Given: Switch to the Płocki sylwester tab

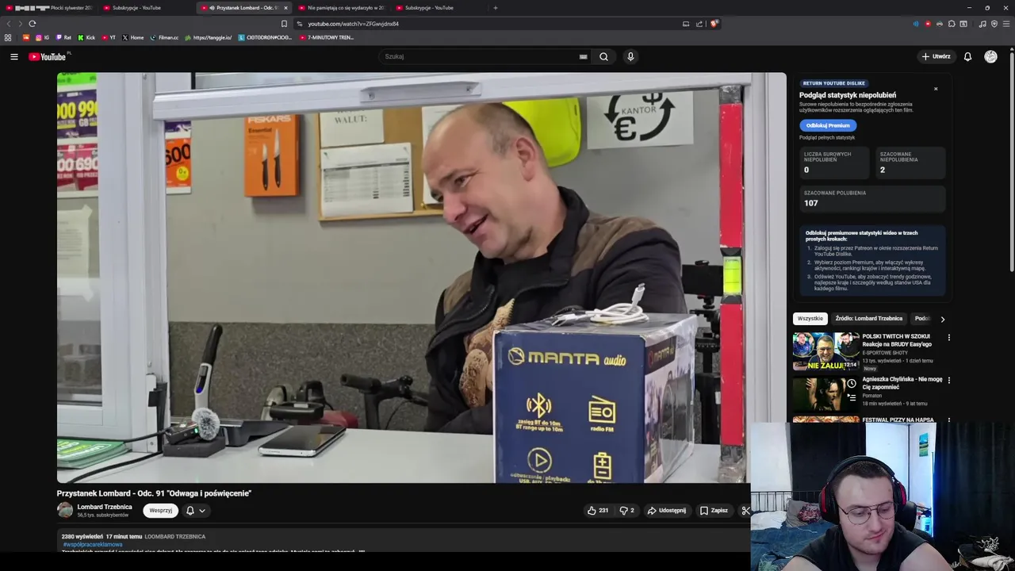Looking at the screenshot, I should point(49,8).
